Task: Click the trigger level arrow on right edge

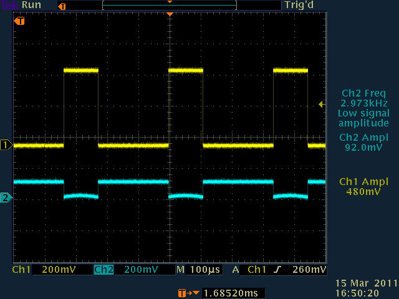Action: pyautogui.click(x=321, y=105)
